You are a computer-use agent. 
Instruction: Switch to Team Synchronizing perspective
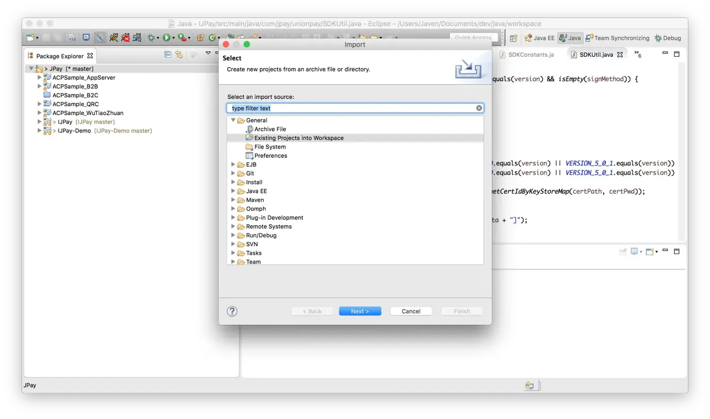[x=617, y=38]
